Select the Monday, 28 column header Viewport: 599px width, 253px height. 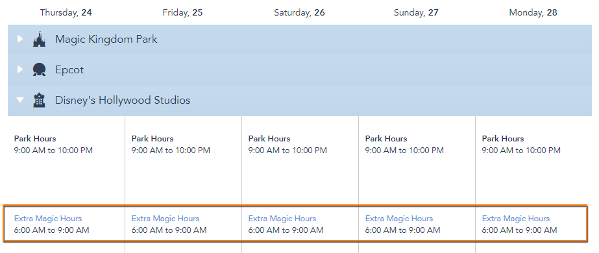(533, 12)
